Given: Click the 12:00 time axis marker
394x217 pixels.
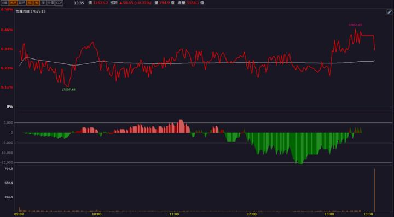Looking at the screenshot, I should point(252,214).
